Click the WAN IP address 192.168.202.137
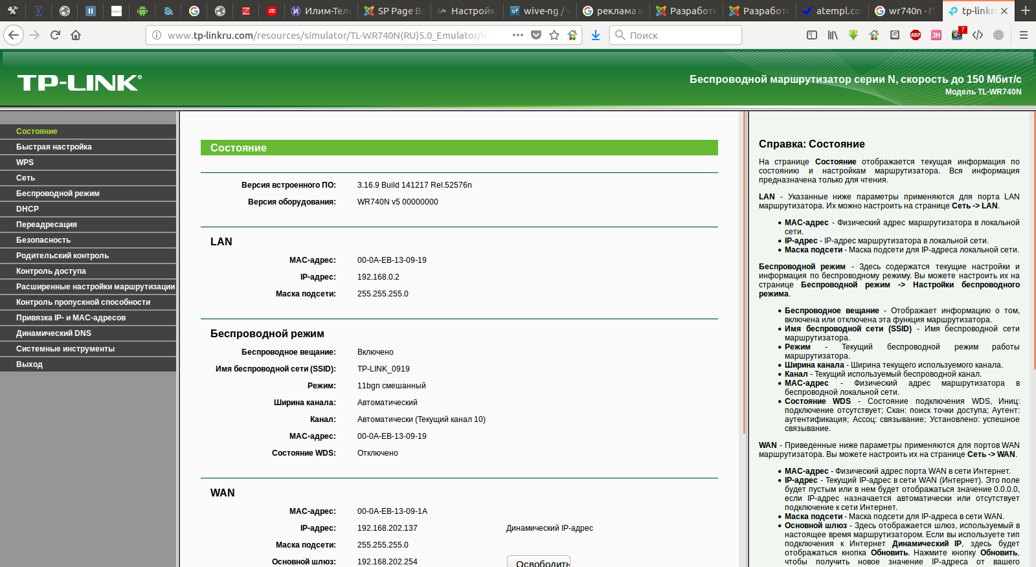The image size is (1036, 567). (387, 528)
